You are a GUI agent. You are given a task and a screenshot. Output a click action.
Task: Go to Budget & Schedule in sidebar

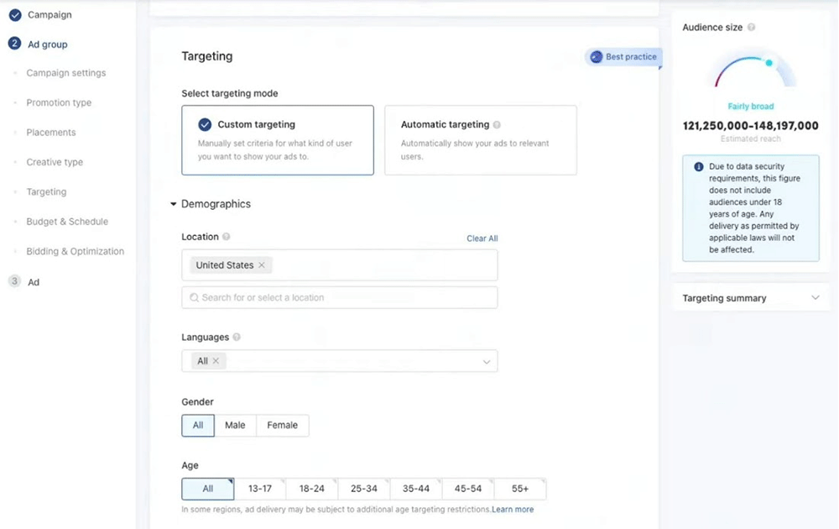point(67,222)
